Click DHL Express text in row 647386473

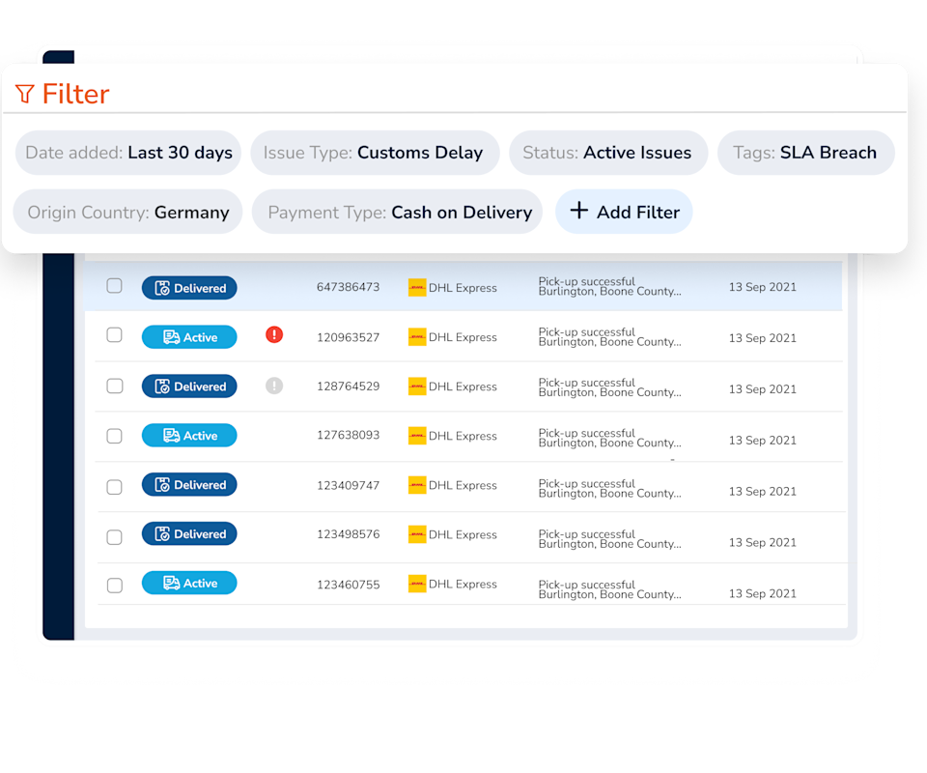point(463,288)
